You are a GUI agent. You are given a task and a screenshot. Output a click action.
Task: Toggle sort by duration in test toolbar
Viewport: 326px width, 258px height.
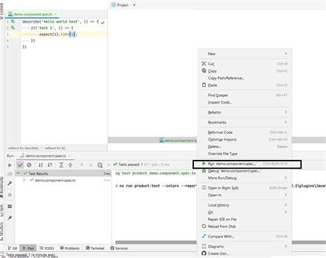tap(50, 165)
